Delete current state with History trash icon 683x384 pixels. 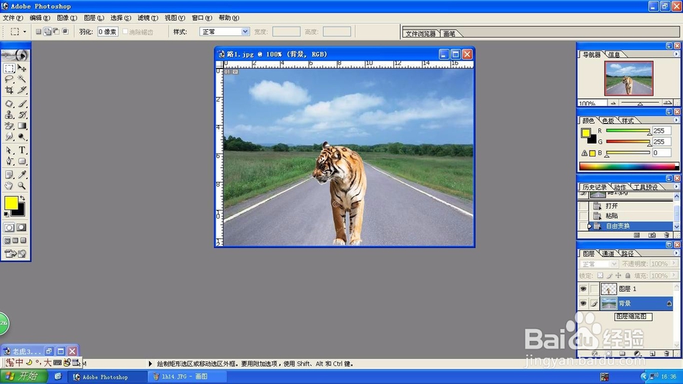[667, 235]
